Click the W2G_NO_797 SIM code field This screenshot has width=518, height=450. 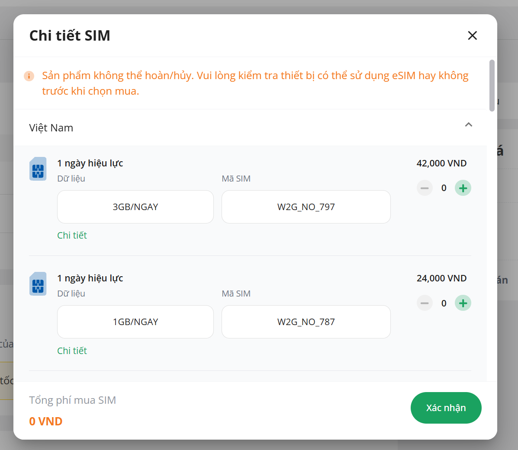[306, 207]
